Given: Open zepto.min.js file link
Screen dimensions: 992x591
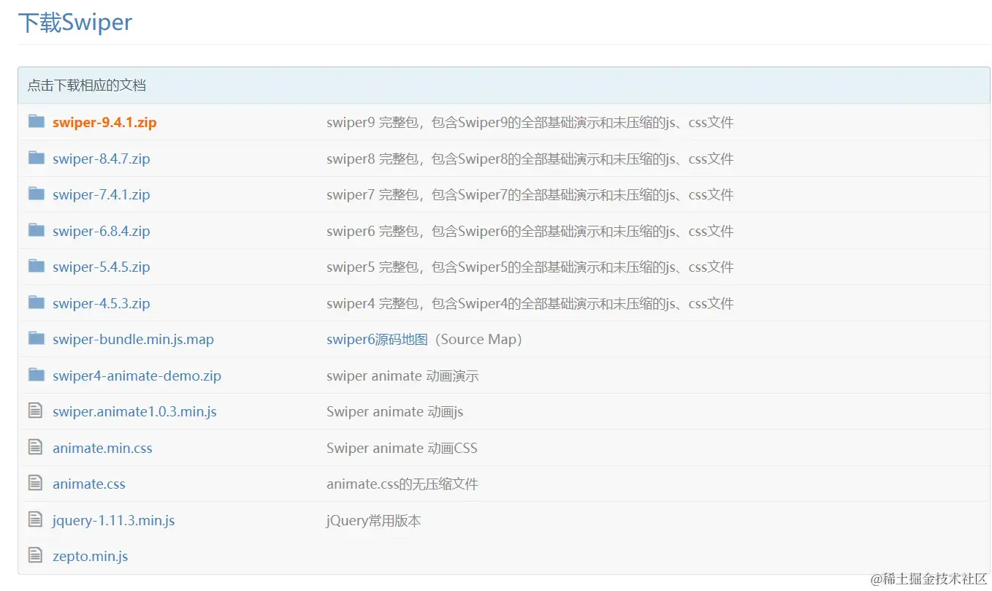Looking at the screenshot, I should point(91,557).
